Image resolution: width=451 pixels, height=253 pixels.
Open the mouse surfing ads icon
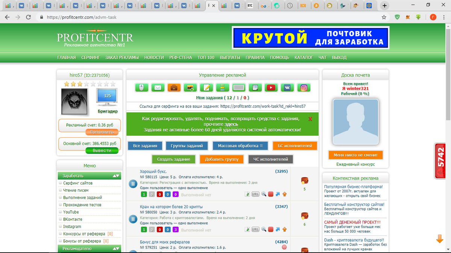click(141, 88)
